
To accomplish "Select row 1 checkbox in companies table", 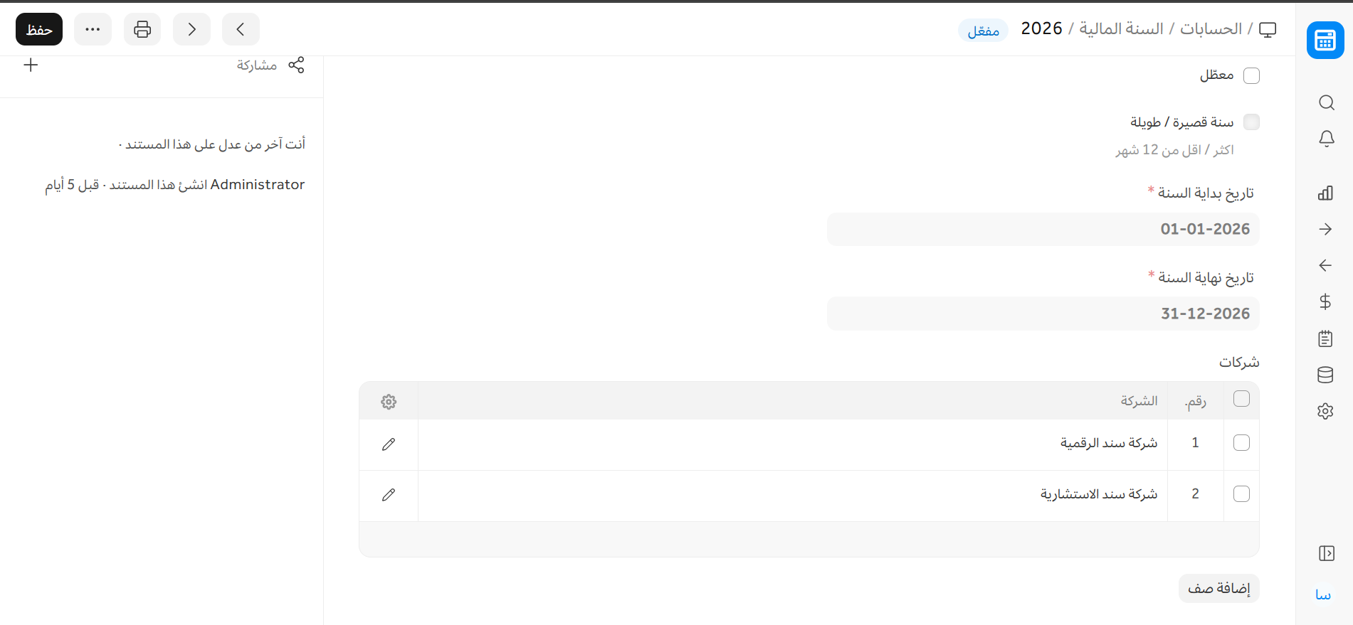I will [1241, 443].
